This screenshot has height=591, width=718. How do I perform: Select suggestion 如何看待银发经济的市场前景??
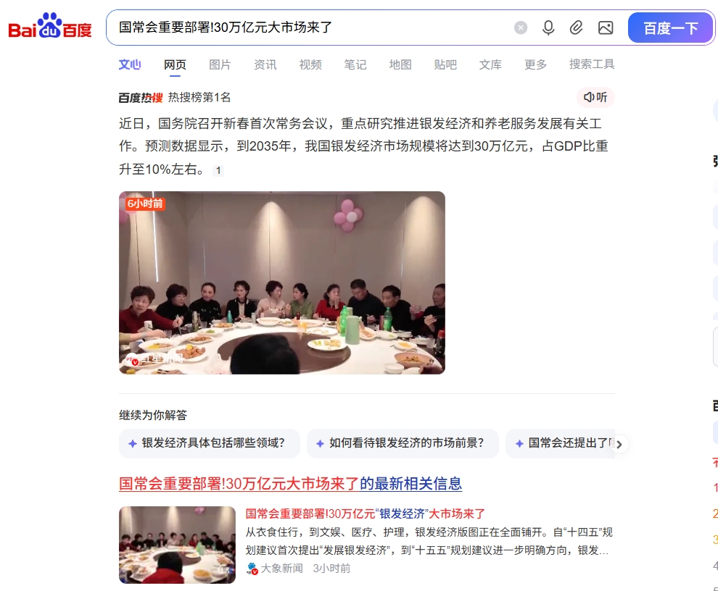403,443
